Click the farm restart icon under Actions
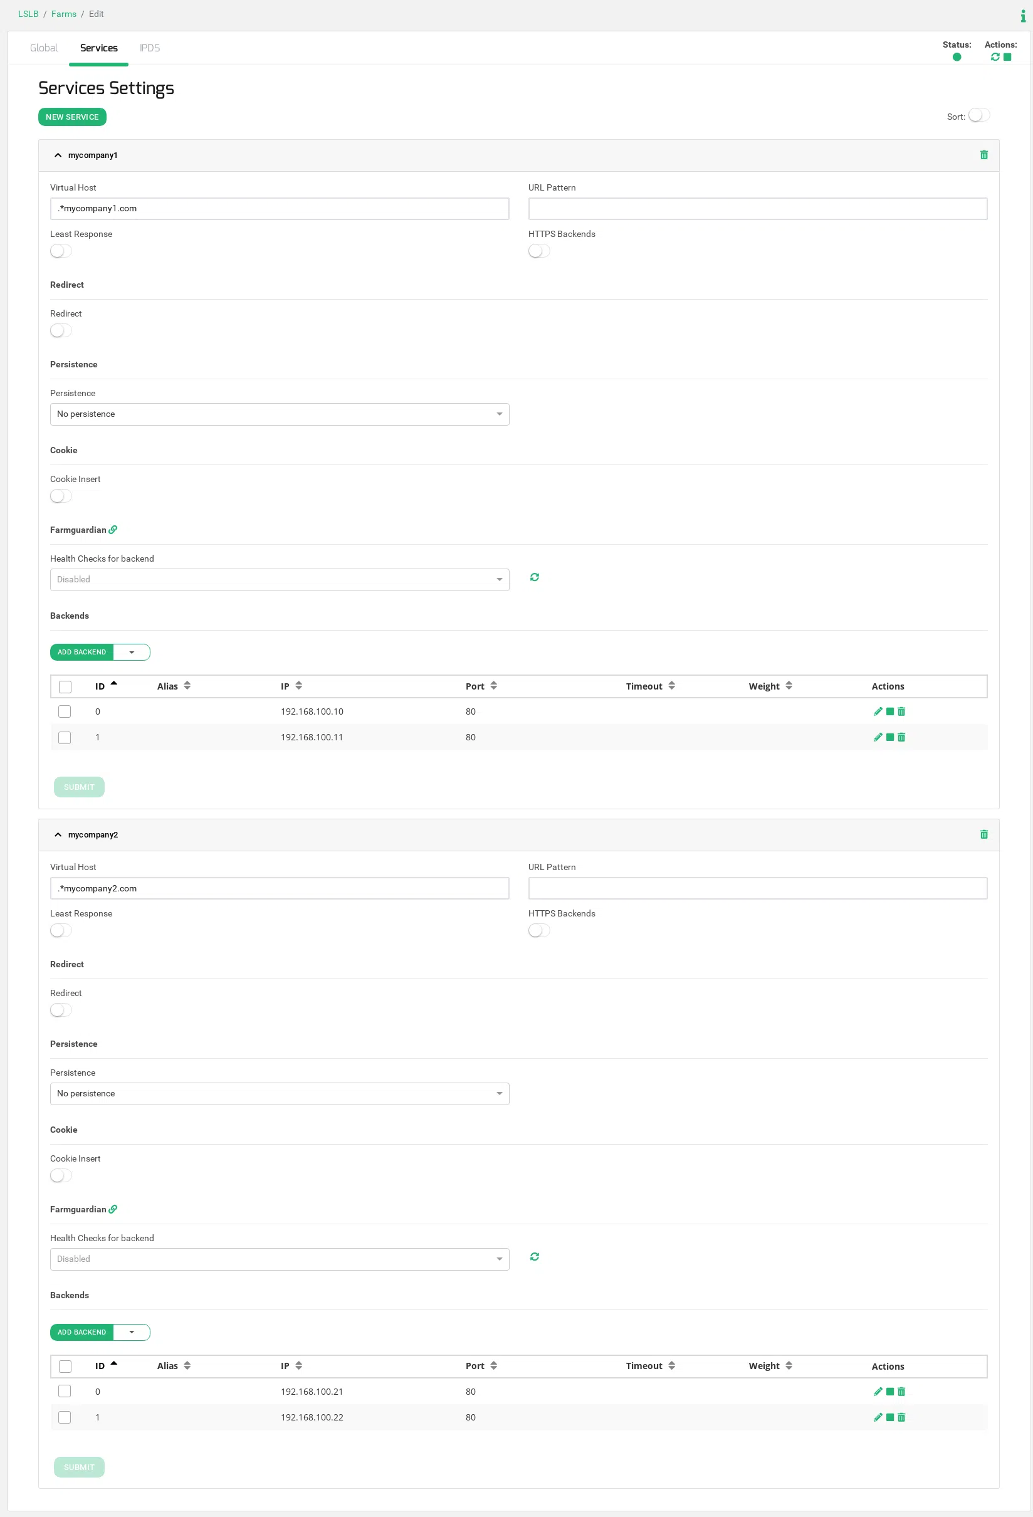 click(995, 58)
